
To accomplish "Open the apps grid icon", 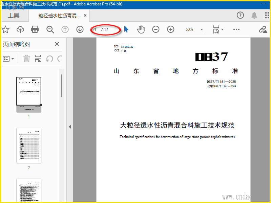I will 267,15.
